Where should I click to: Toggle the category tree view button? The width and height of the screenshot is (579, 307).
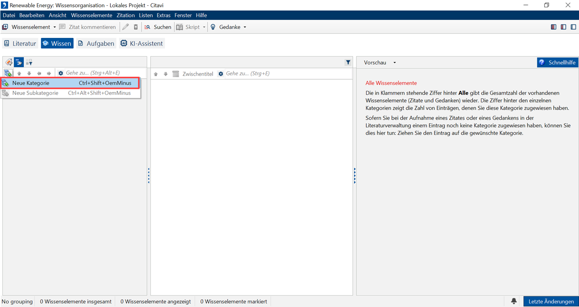coord(19,62)
